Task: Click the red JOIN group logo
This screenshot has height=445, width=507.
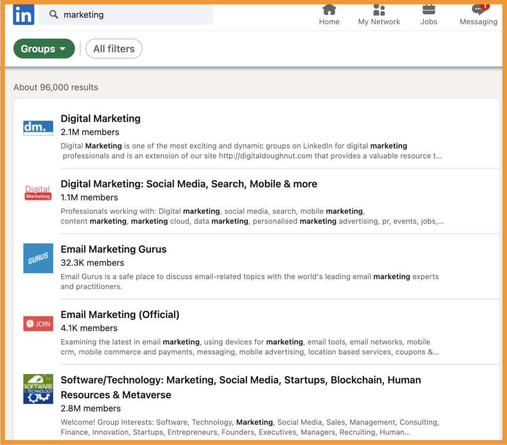Action: [x=38, y=324]
